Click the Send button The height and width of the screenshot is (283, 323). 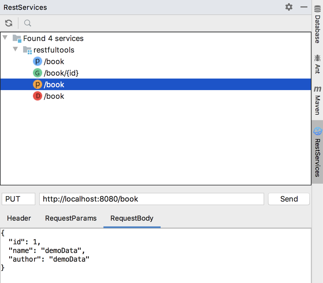tap(289, 199)
